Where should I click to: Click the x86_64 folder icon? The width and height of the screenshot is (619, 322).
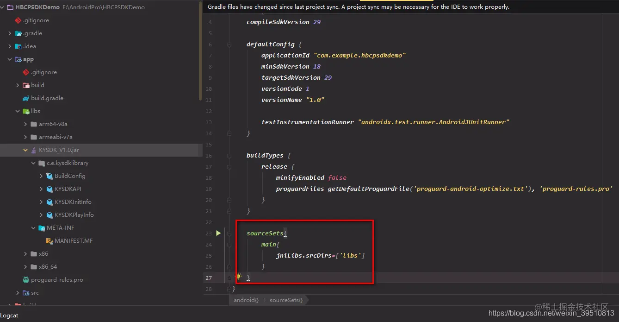[x=34, y=267]
